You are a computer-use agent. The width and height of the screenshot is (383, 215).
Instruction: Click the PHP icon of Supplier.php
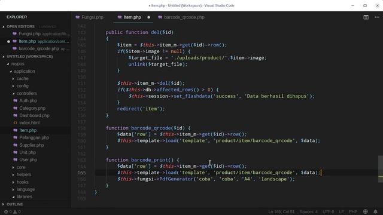pyautogui.click(x=16, y=145)
